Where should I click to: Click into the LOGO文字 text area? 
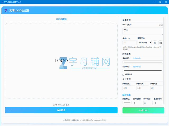coord(143,31)
